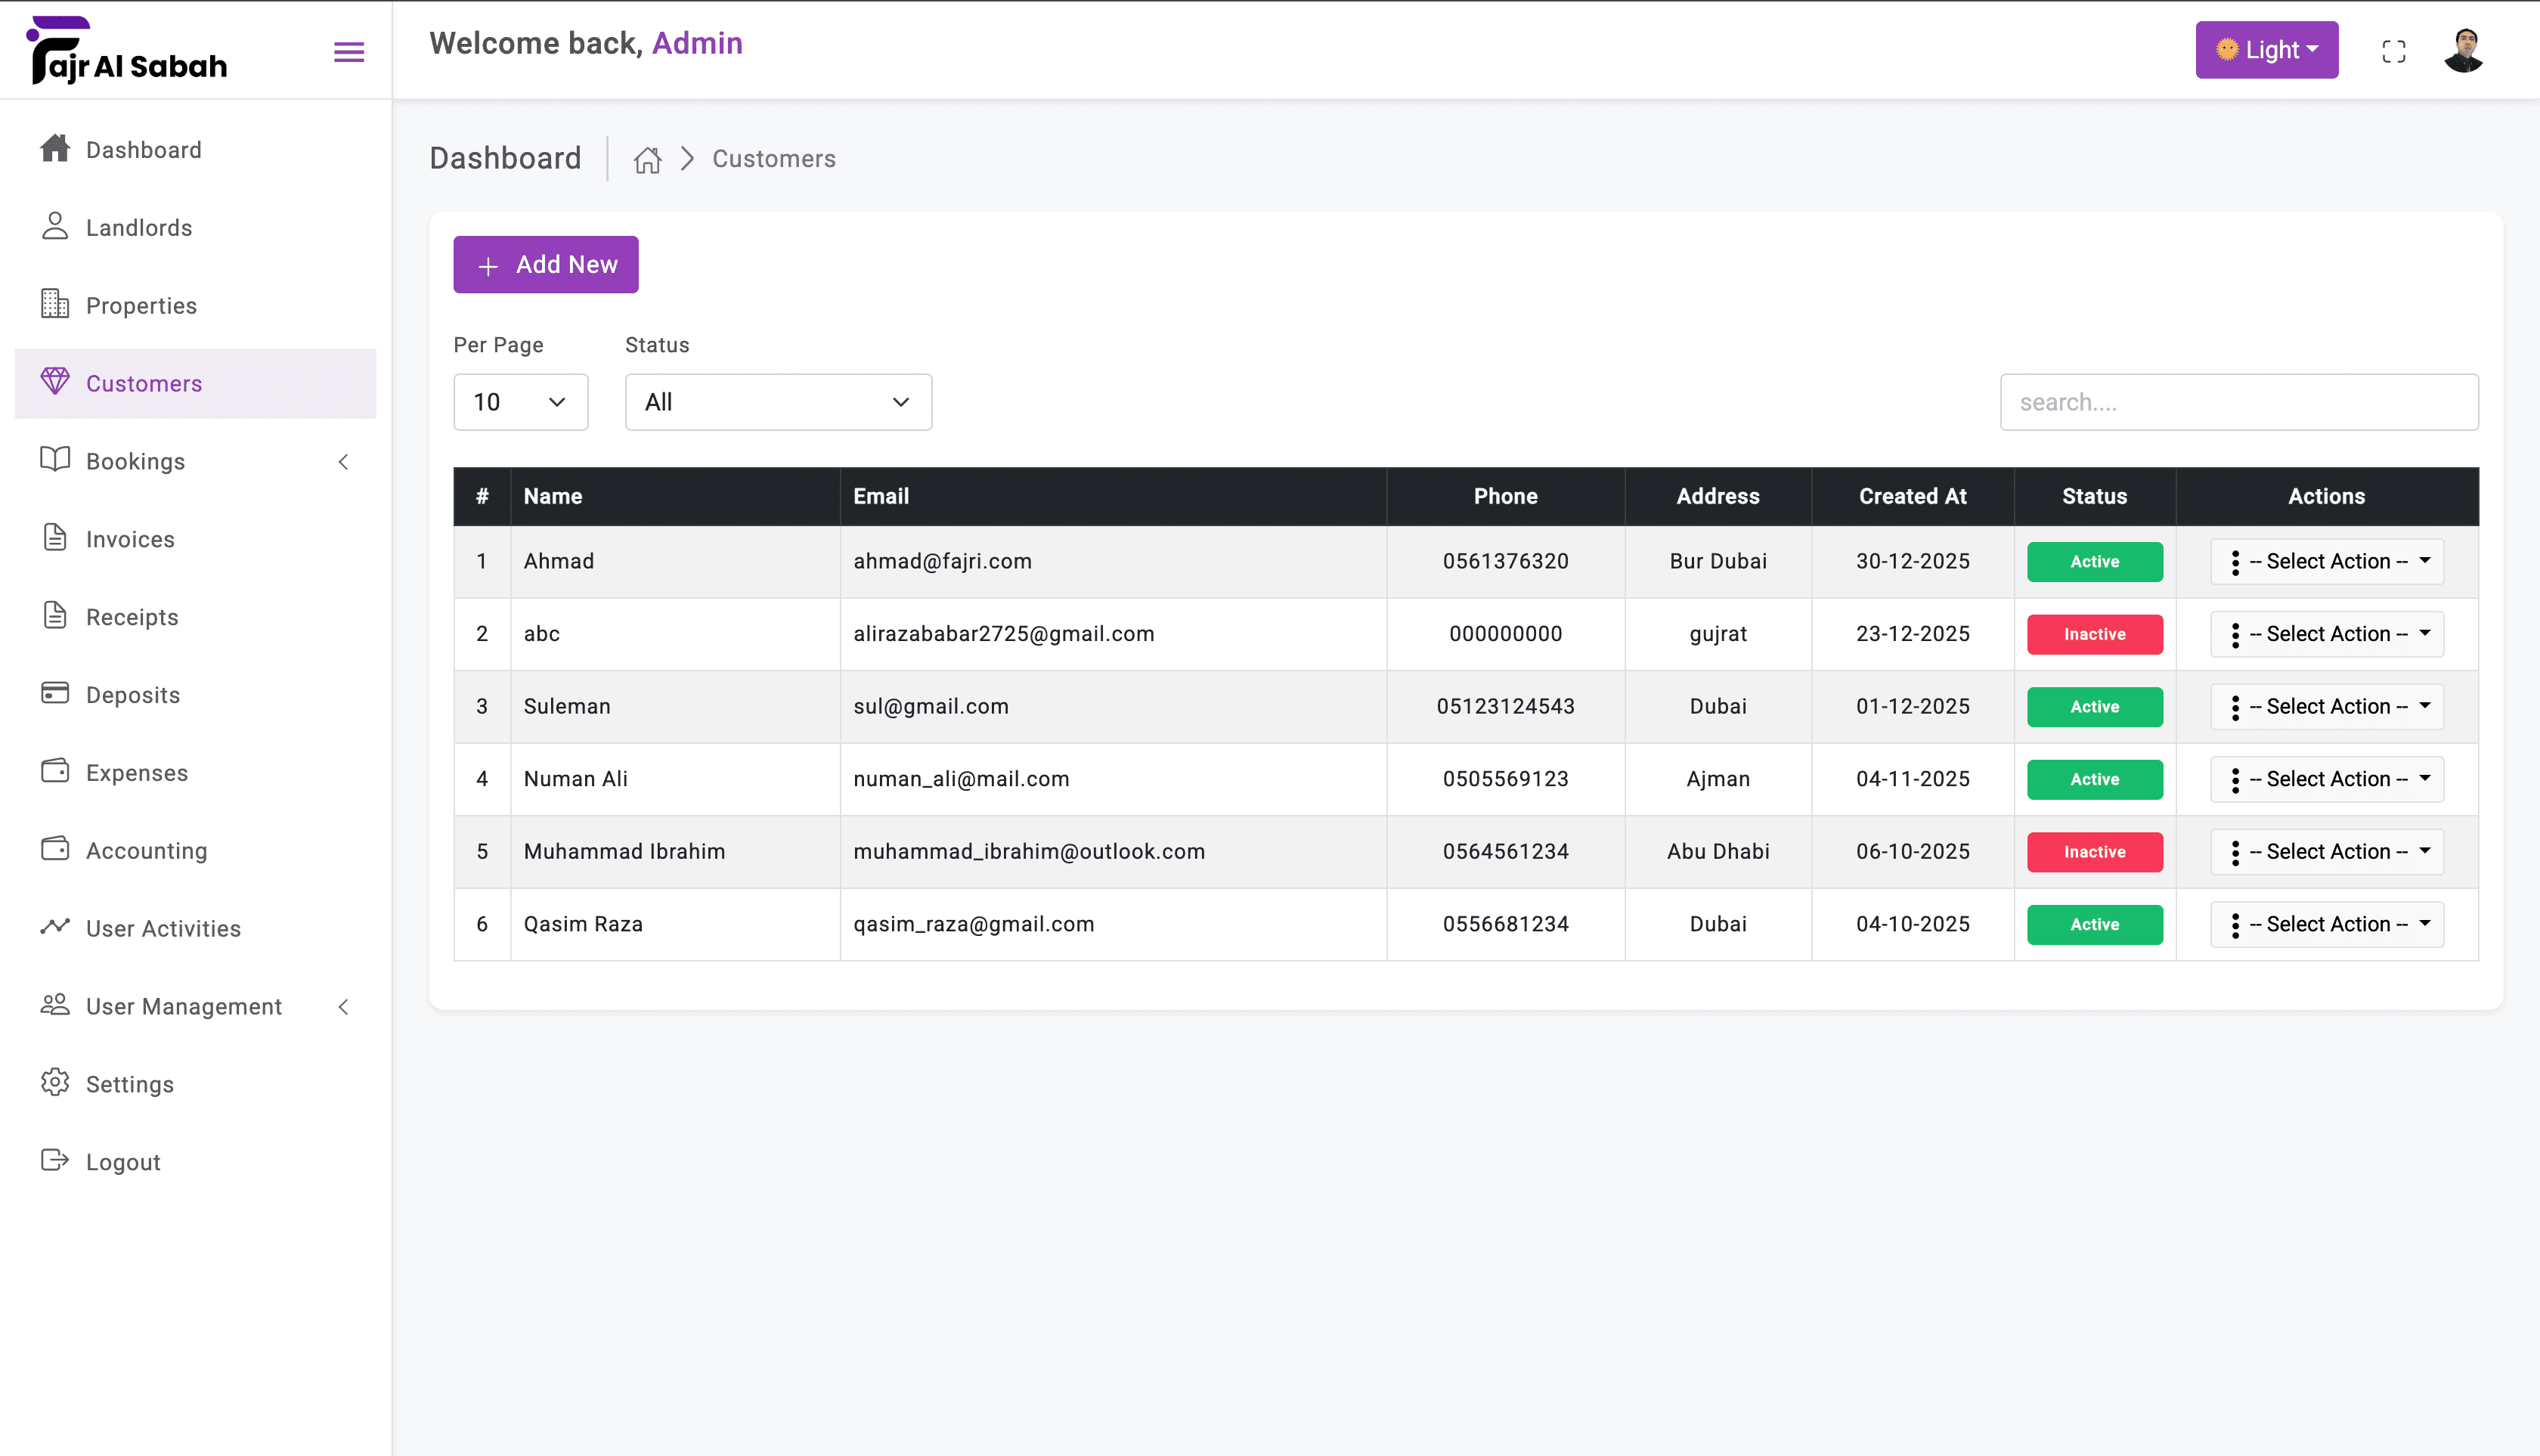Click the Settings gear icon in sidebar
Screen dimensions: 2540x1456
[55, 1083]
